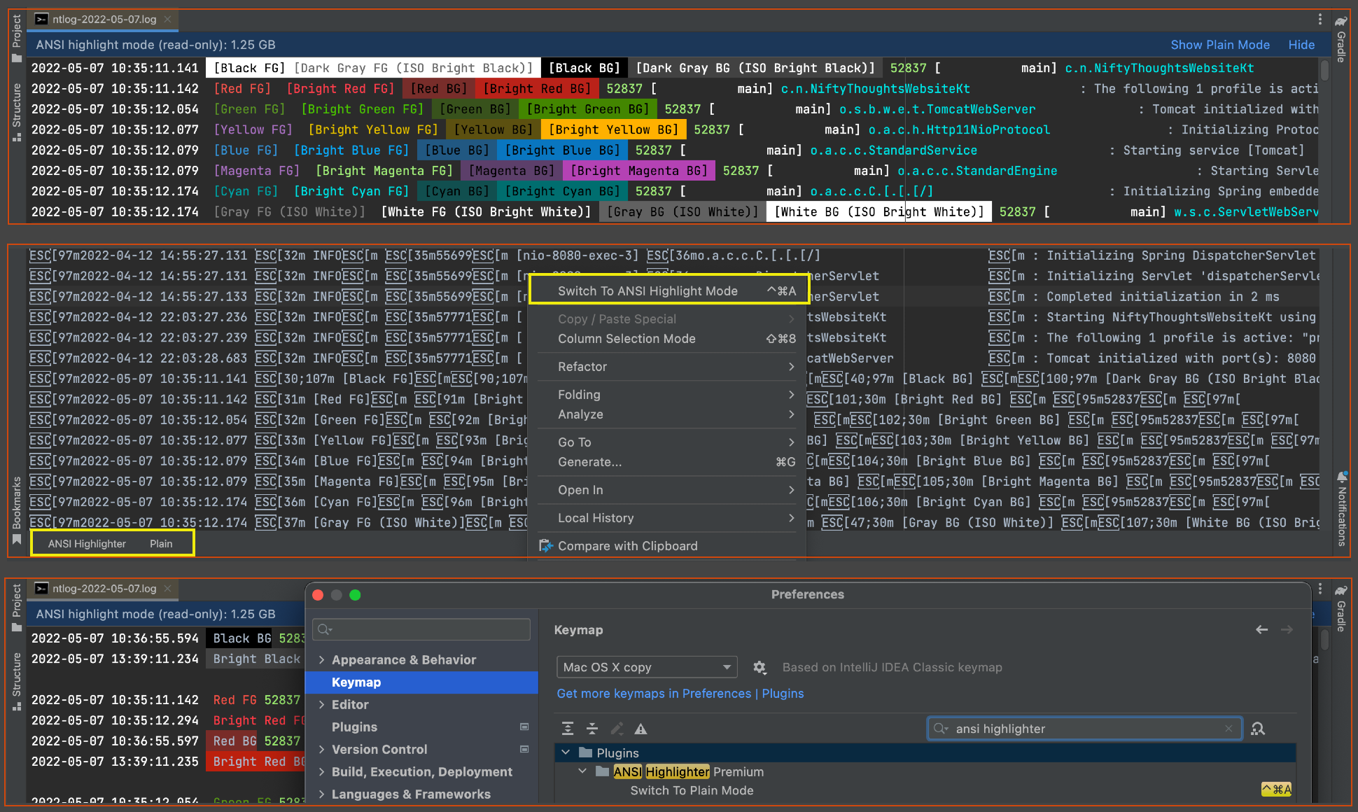This screenshot has height=812, width=1358.
Task: Open the editor kebab options menu
Action: 1319,19
